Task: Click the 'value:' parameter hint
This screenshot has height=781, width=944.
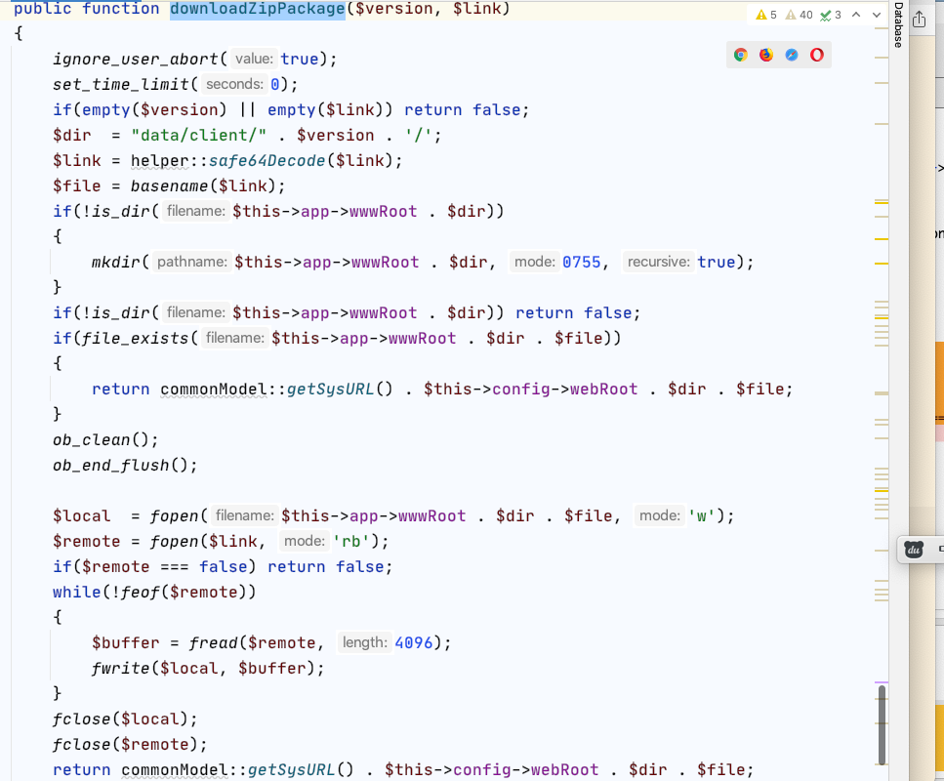Action: [x=254, y=59]
